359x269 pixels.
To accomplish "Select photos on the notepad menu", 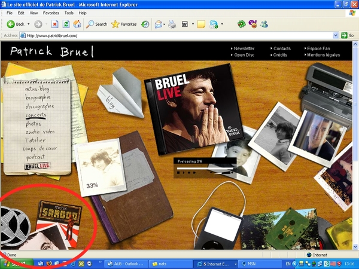I will coord(33,124).
